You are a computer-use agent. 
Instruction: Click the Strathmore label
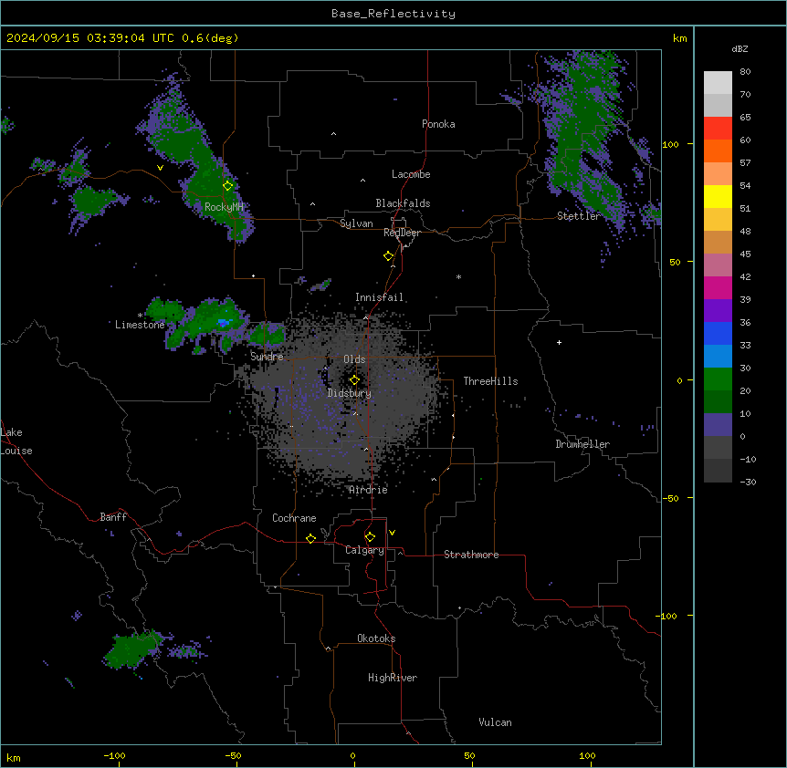471,555
